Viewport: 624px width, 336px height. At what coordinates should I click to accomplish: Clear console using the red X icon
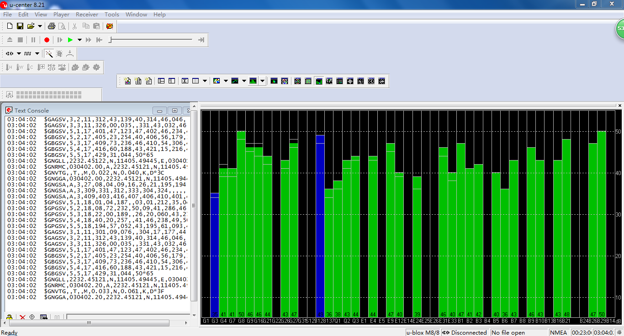coord(22,317)
